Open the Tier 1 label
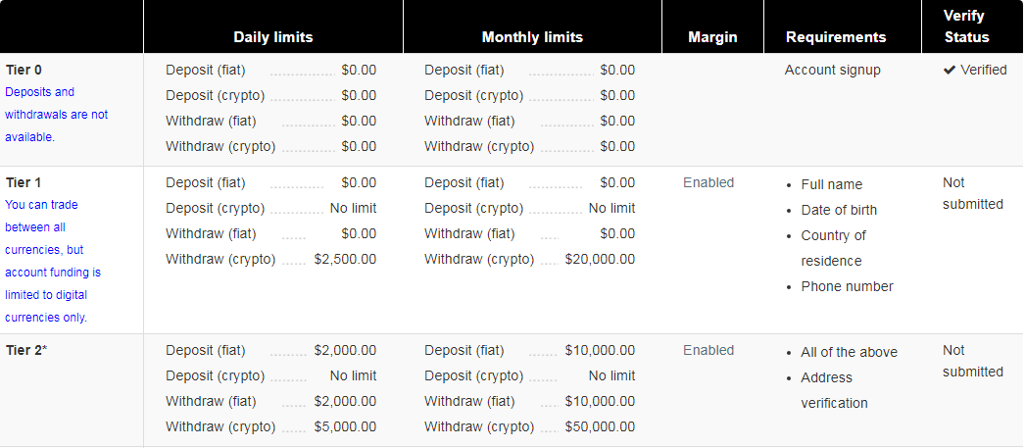 click(24, 182)
